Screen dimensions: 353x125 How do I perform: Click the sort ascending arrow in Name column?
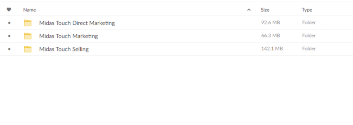249,10
